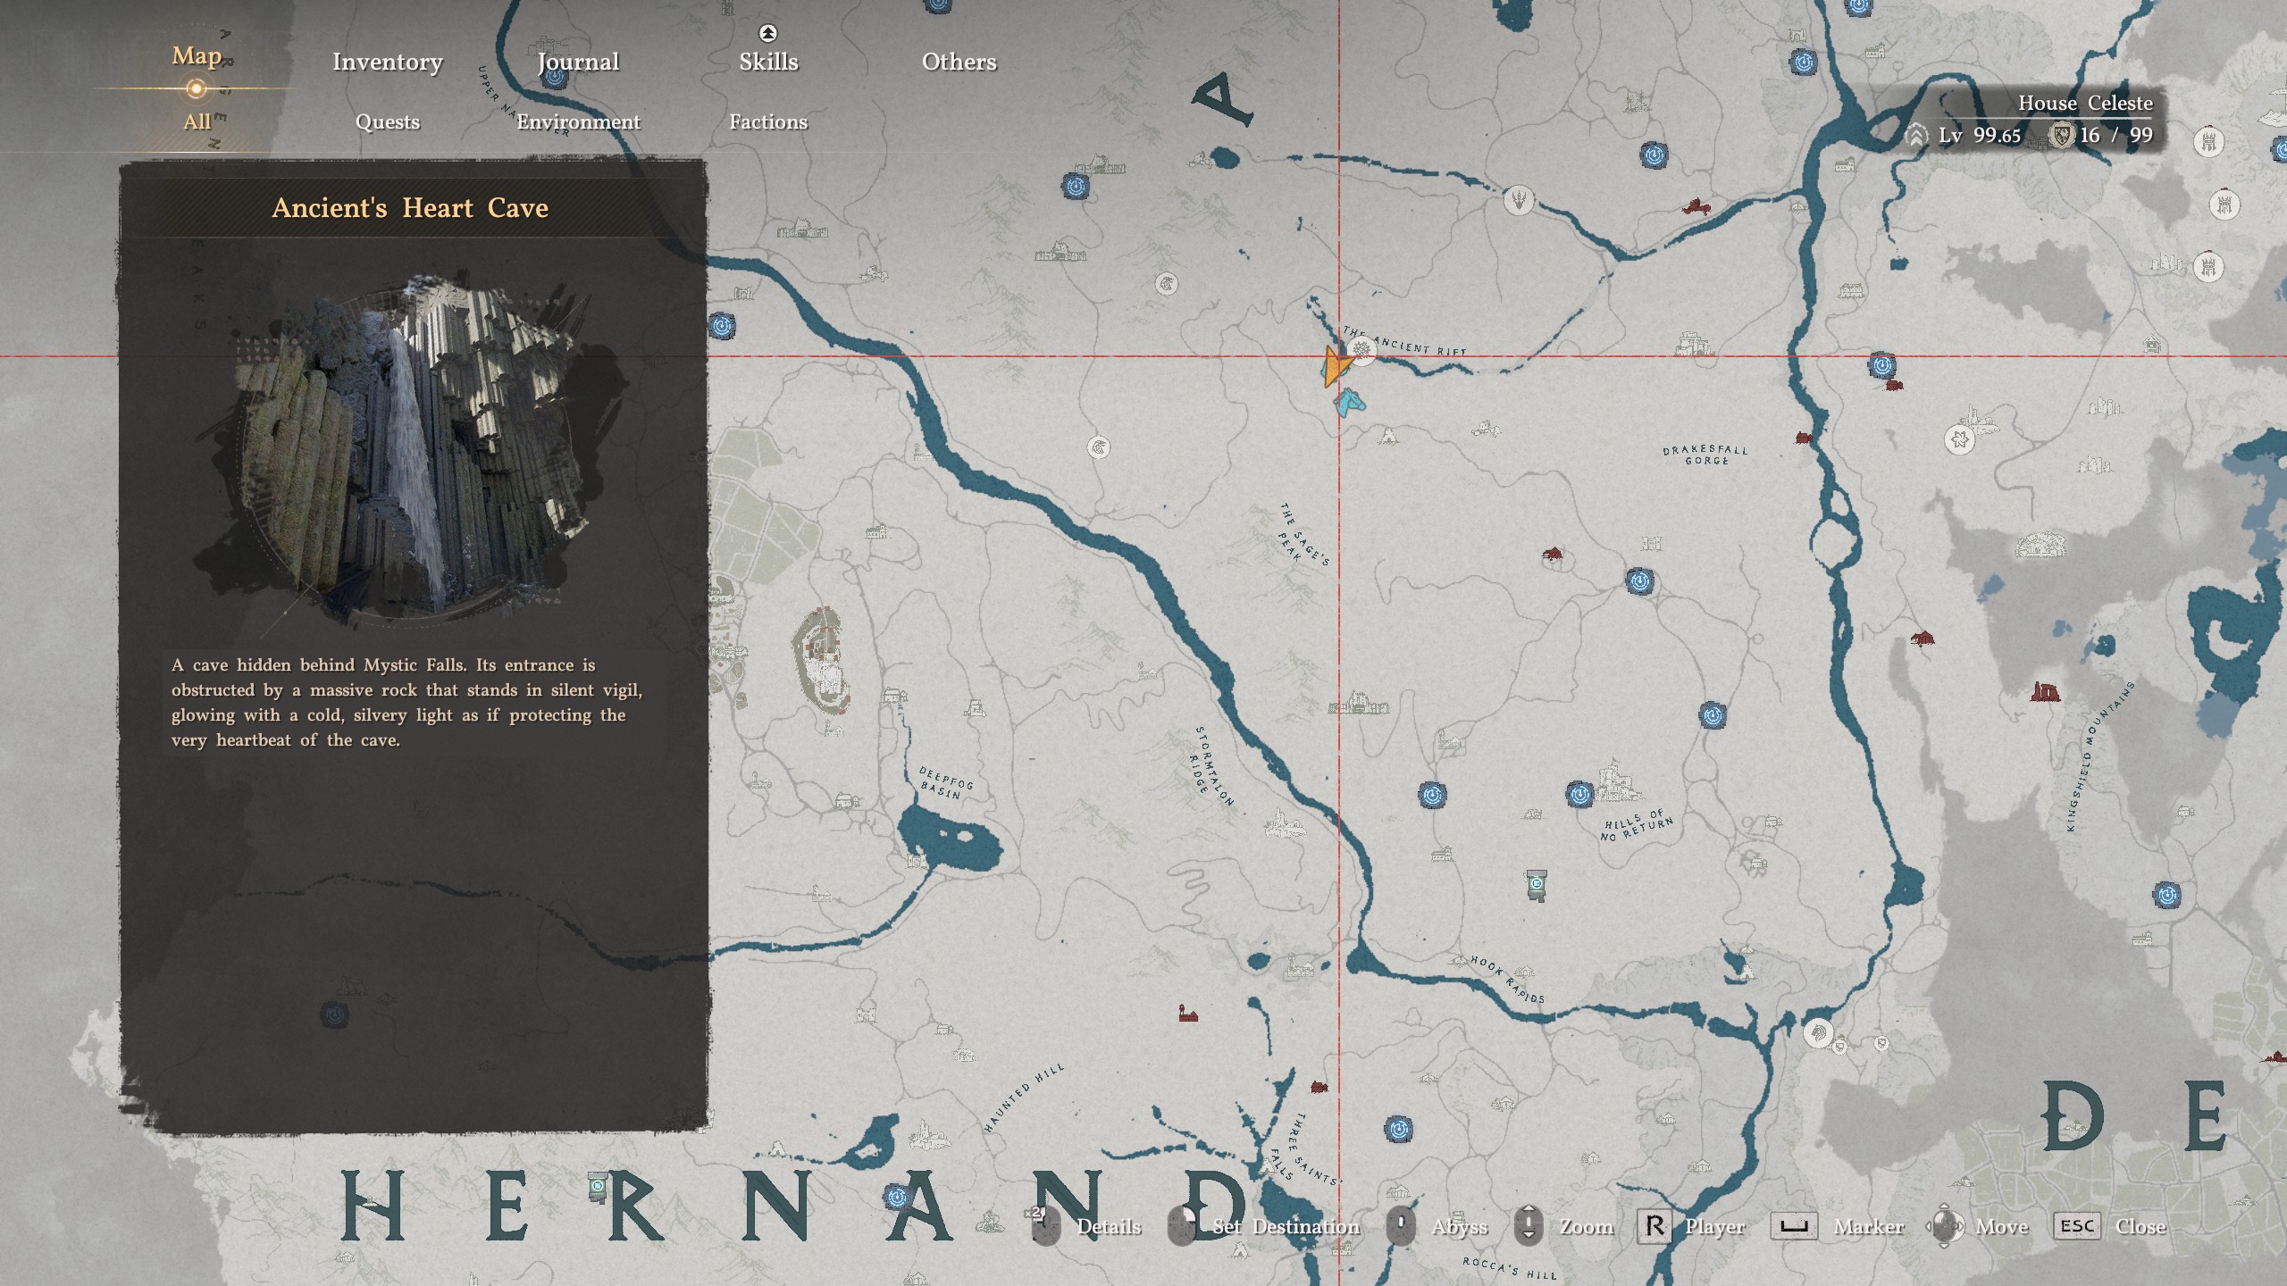Open the Inventory tab
The width and height of the screenshot is (2287, 1286).
(x=387, y=62)
